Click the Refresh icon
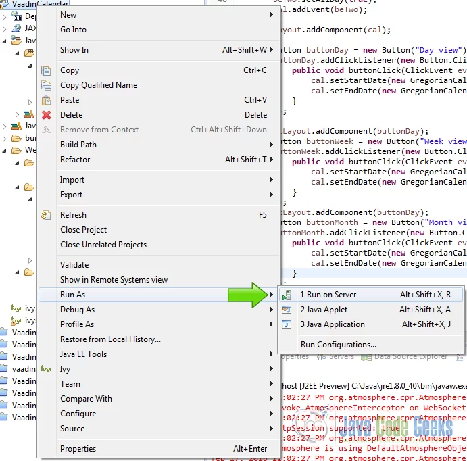 pyautogui.click(x=46, y=215)
